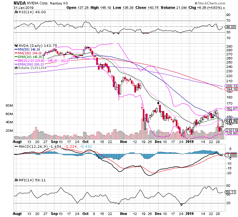Screen dimensions: 238x217
Task: Click the 'MA(100) 194.18' legend entry
Action: (x=30, y=53)
